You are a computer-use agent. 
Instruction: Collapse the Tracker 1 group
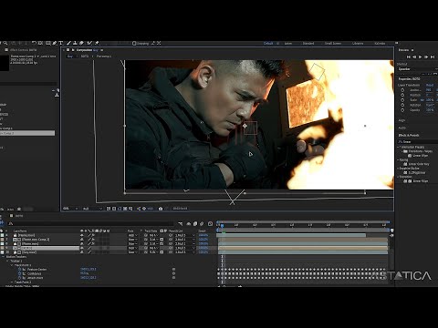(x=7, y=261)
